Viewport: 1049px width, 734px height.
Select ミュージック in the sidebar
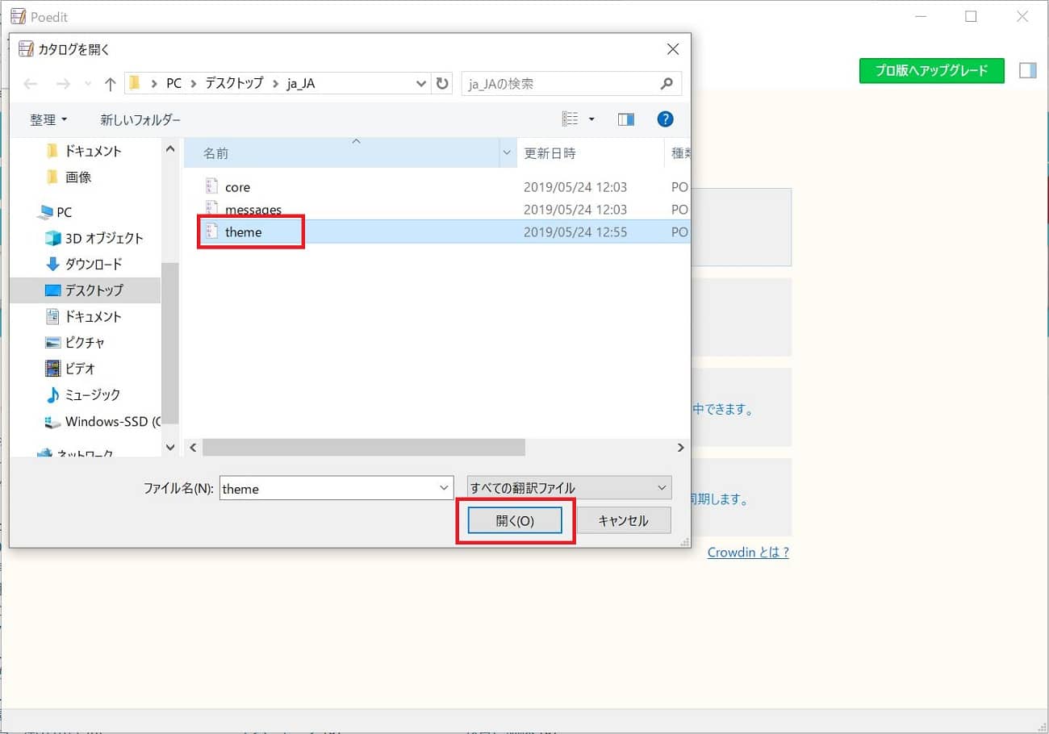point(92,394)
